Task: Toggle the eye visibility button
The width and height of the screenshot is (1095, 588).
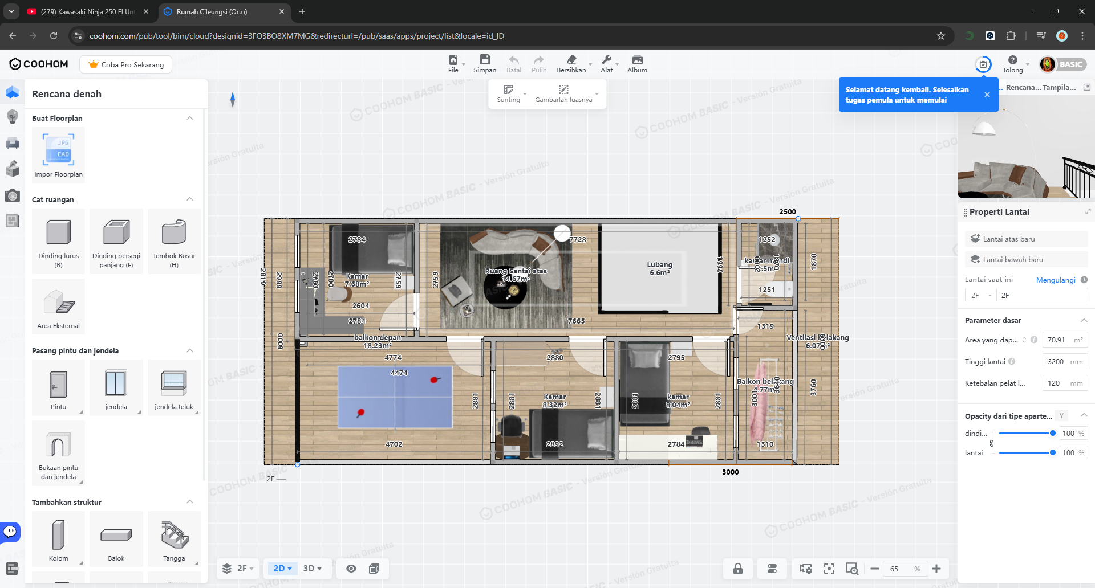Action: click(351, 569)
